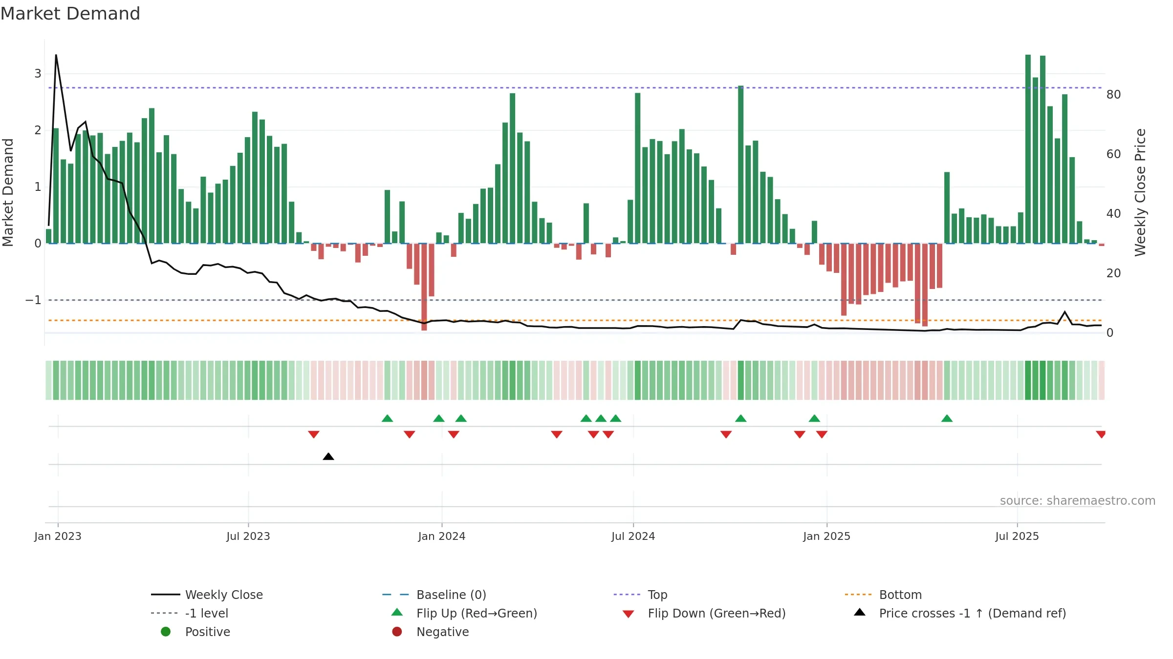The image size is (1173, 659).
Task: Click the Weekly Close Price axis title
Action: pos(1140,192)
